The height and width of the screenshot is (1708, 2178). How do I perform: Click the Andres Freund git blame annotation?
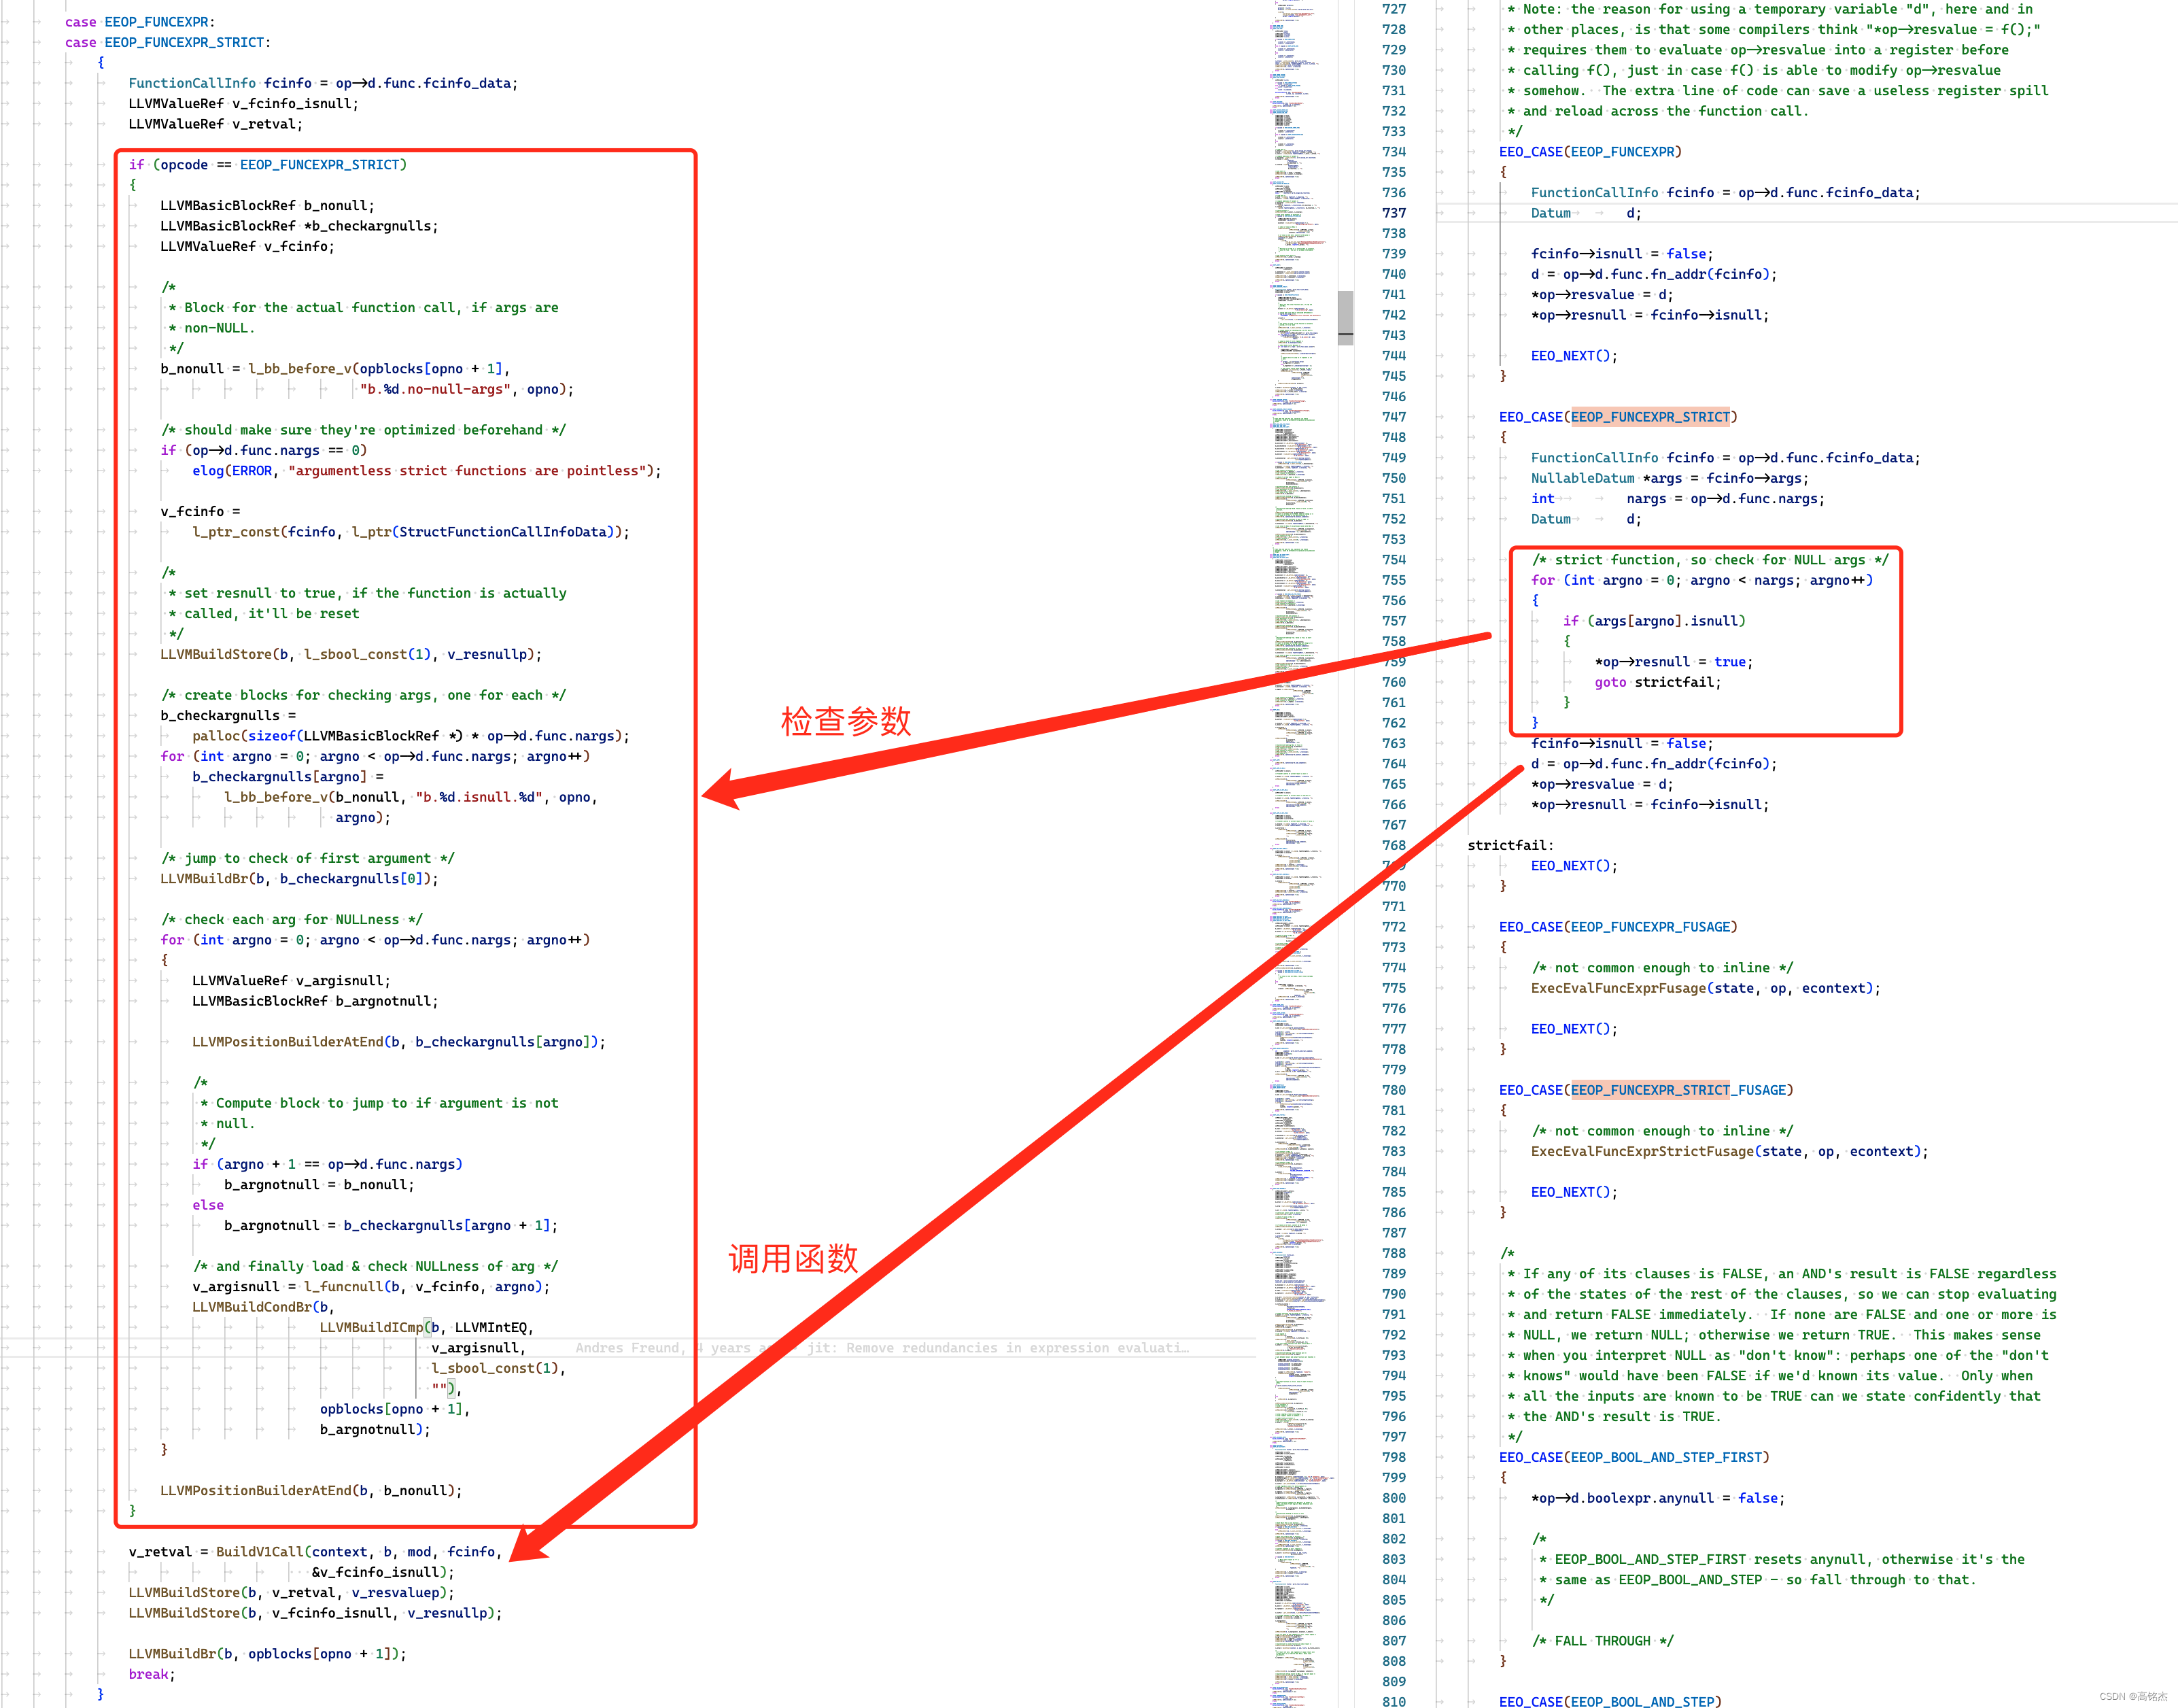[x=882, y=1348]
